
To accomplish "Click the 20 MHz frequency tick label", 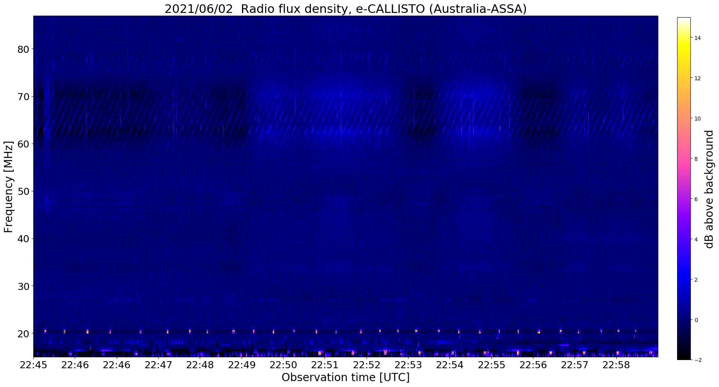I will click(23, 334).
